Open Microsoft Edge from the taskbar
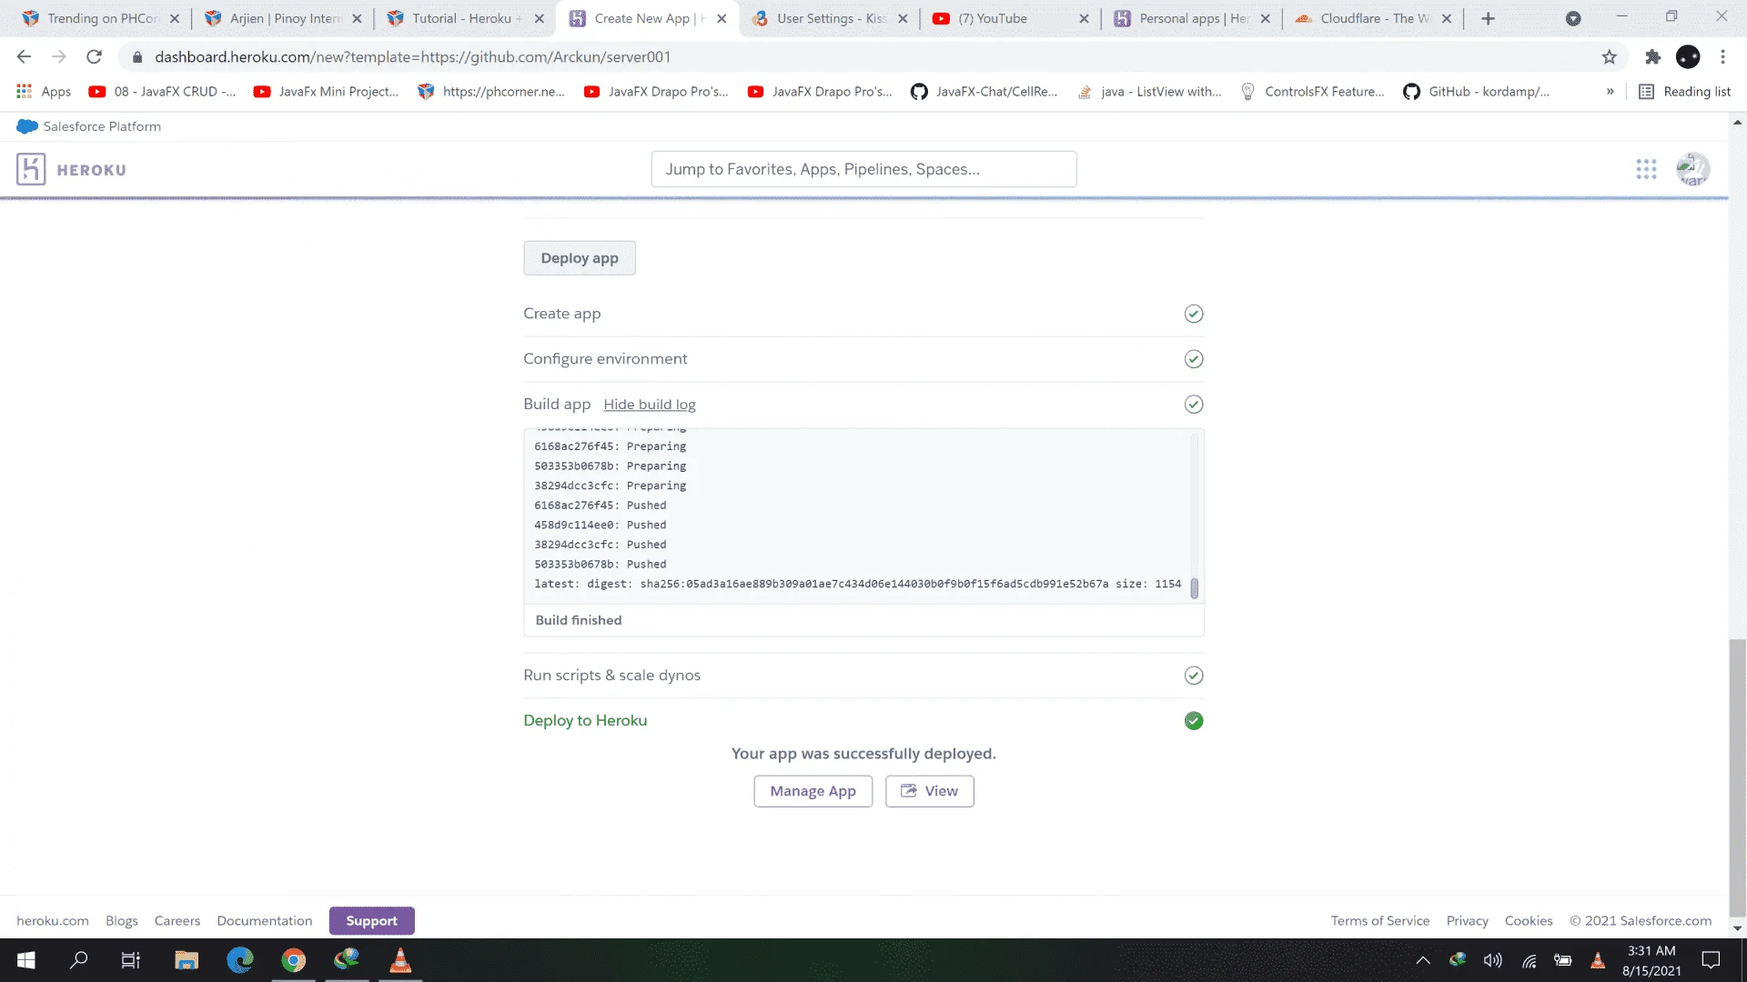The image size is (1747, 982). (240, 960)
